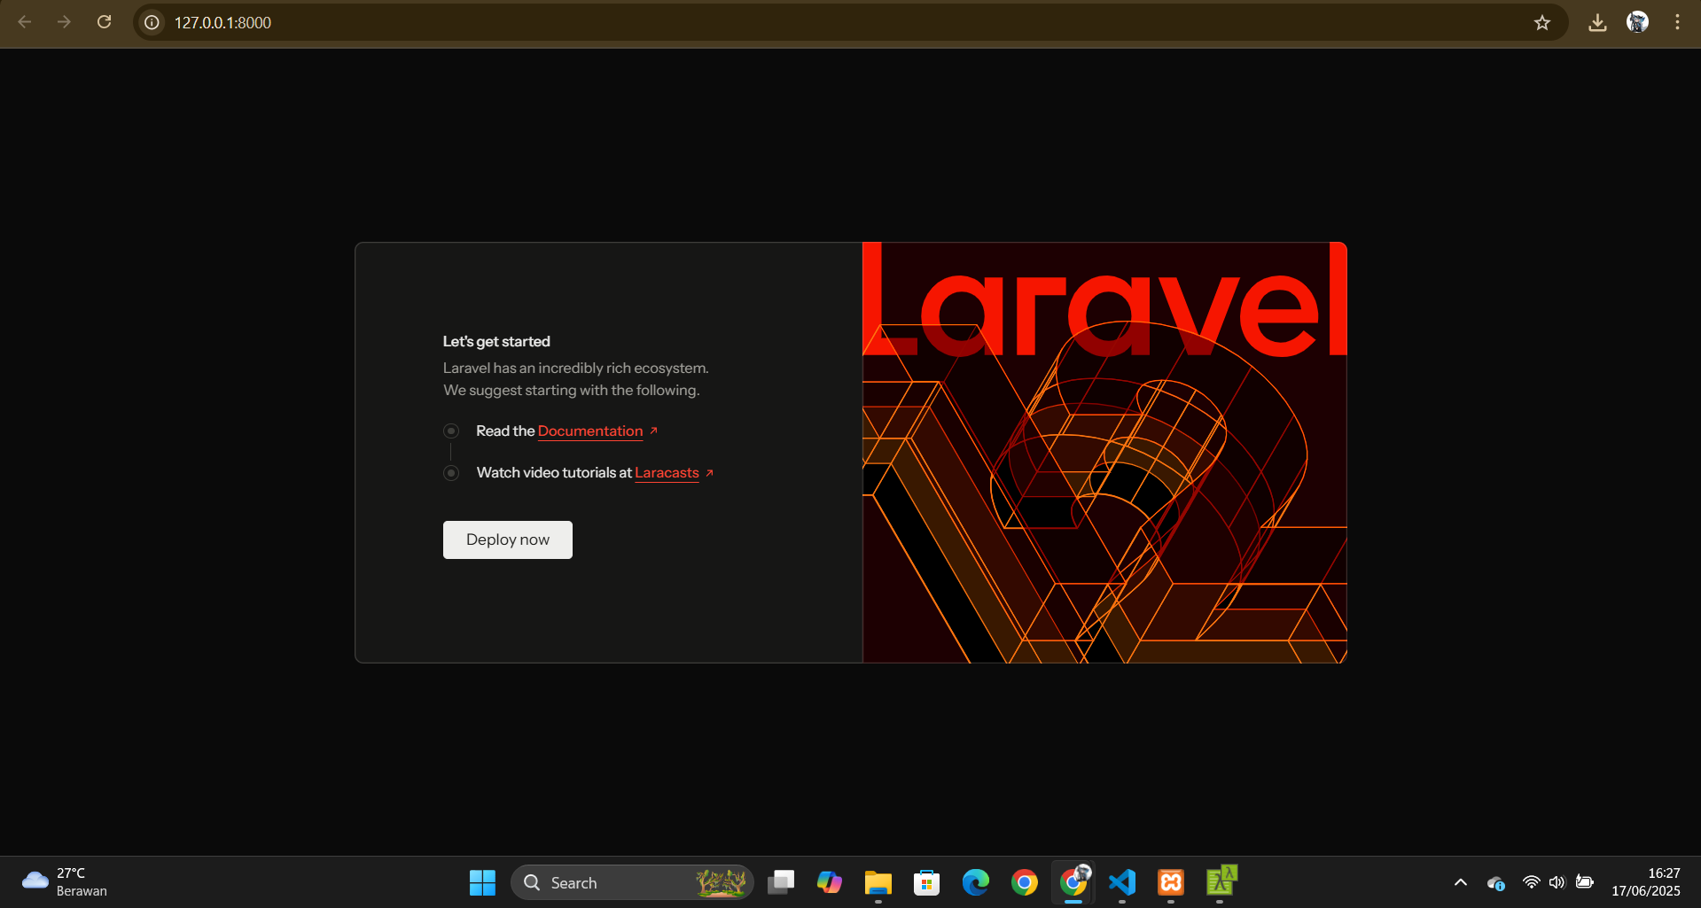Screen dimensions: 1701x908
Task: Open the clock and date panel
Action: point(1645,882)
